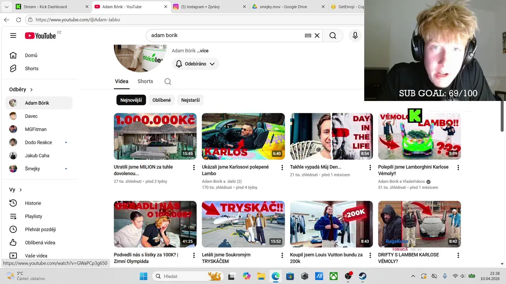
Task: Switch to the GetEmoji browser tab
Action: 347,7
